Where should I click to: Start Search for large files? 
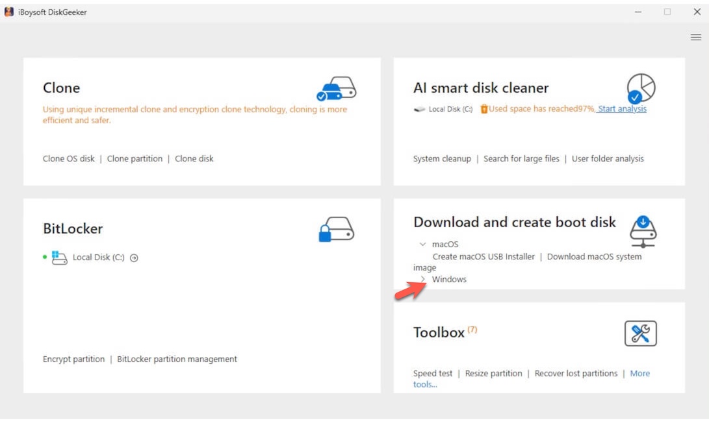(x=521, y=158)
